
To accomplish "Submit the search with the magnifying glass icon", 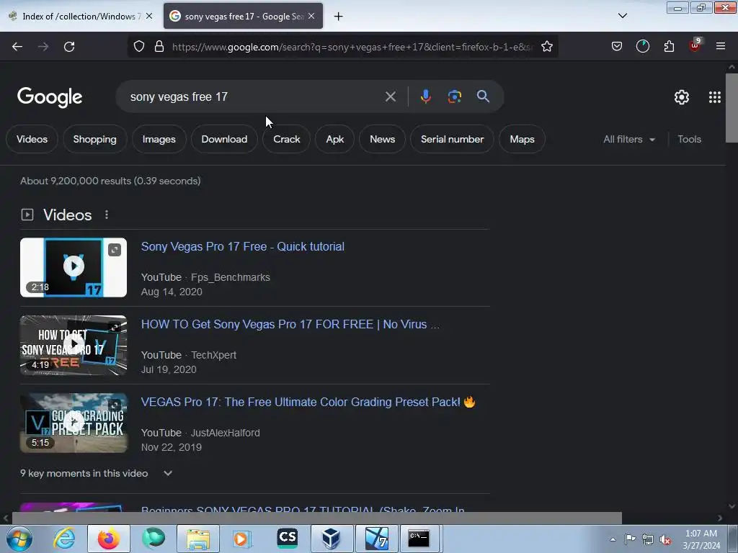I will (x=483, y=96).
